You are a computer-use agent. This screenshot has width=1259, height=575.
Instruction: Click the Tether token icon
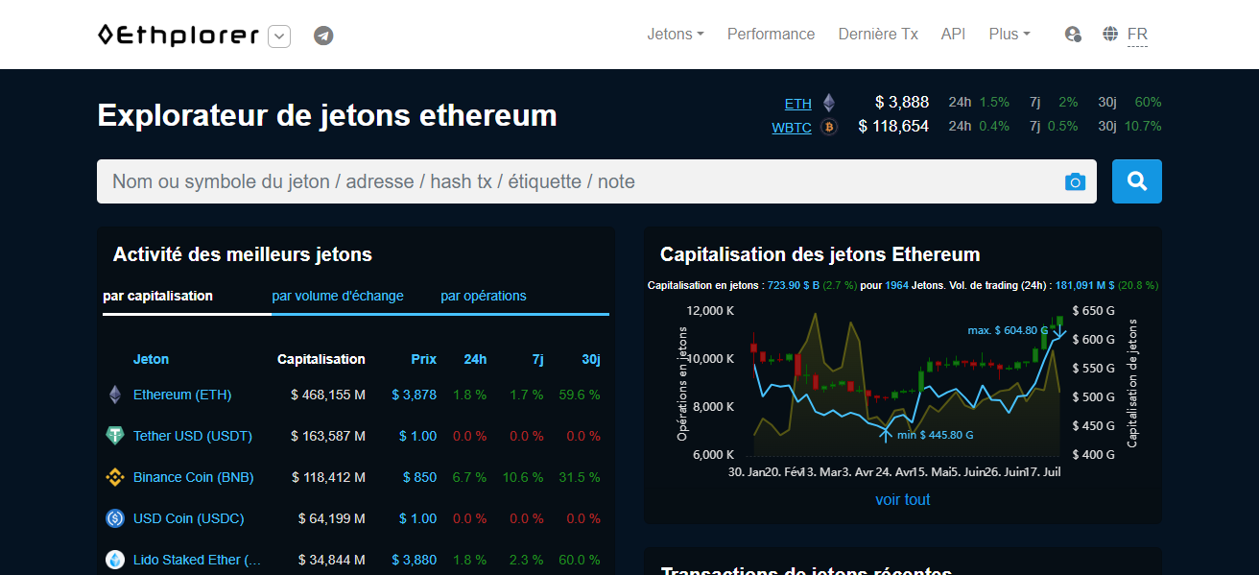115,436
